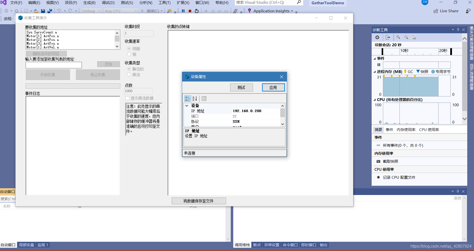This screenshot has height=251, width=474.
Task: Click the 应用 button
Action: point(273,87)
